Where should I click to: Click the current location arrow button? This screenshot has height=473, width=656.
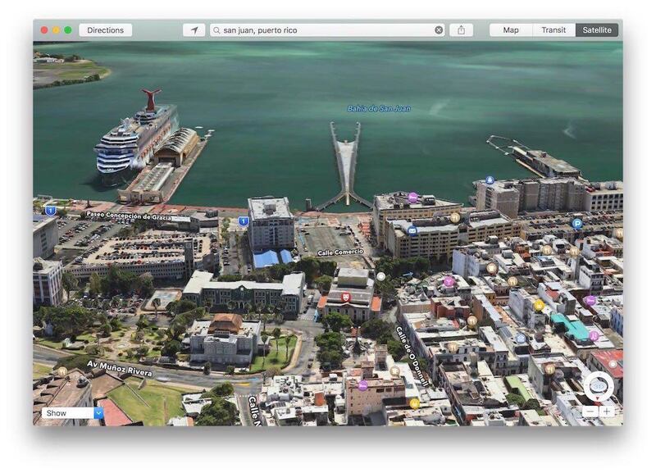(x=194, y=30)
